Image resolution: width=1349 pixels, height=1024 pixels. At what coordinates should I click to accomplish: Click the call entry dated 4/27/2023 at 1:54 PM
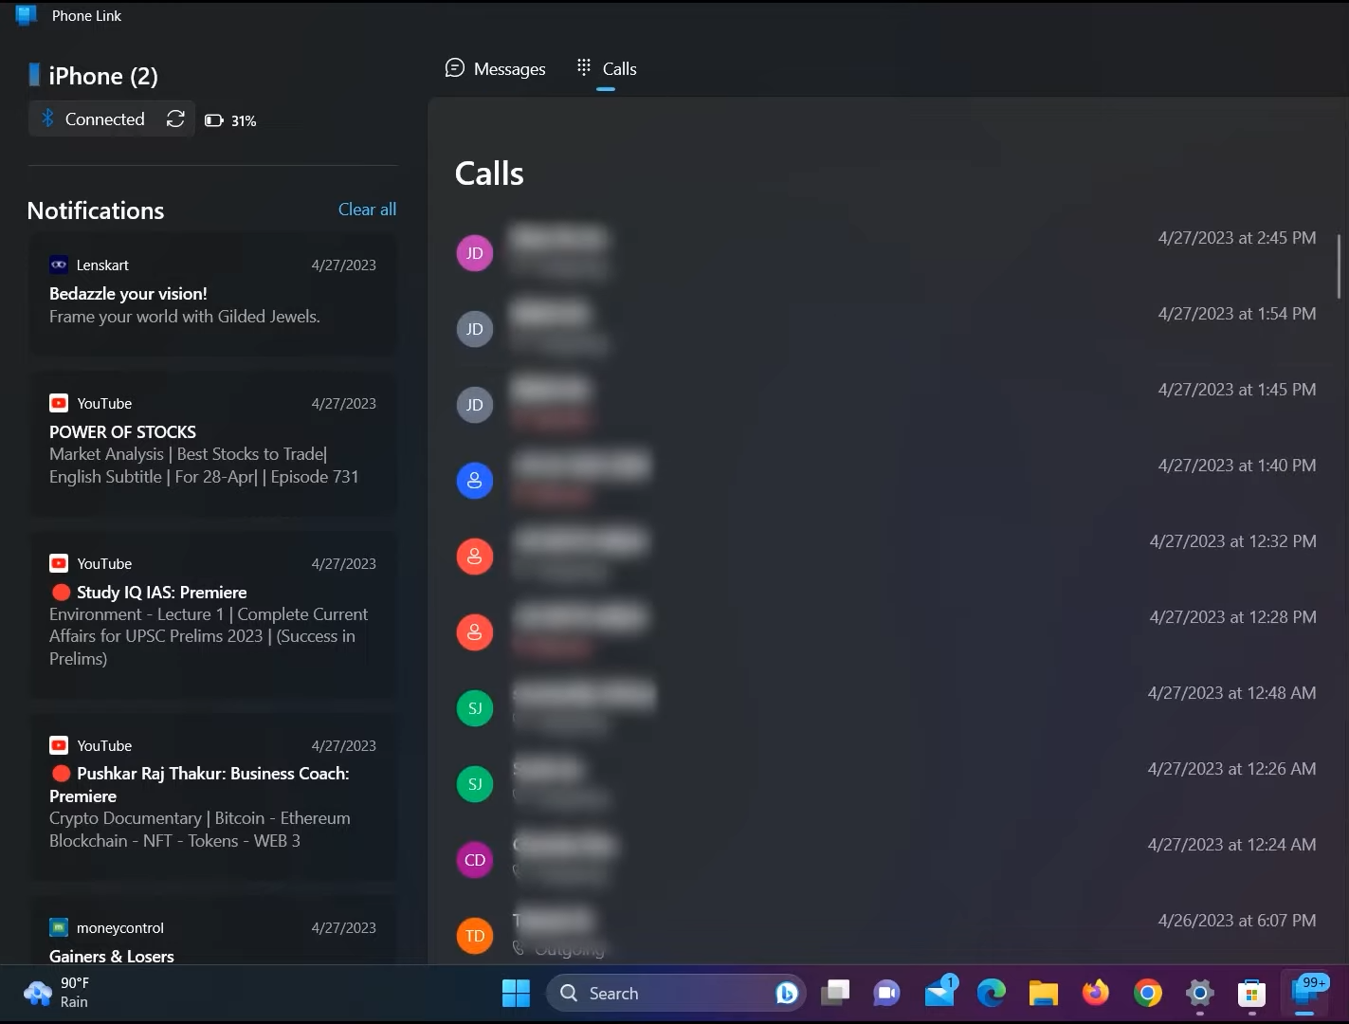pos(886,329)
